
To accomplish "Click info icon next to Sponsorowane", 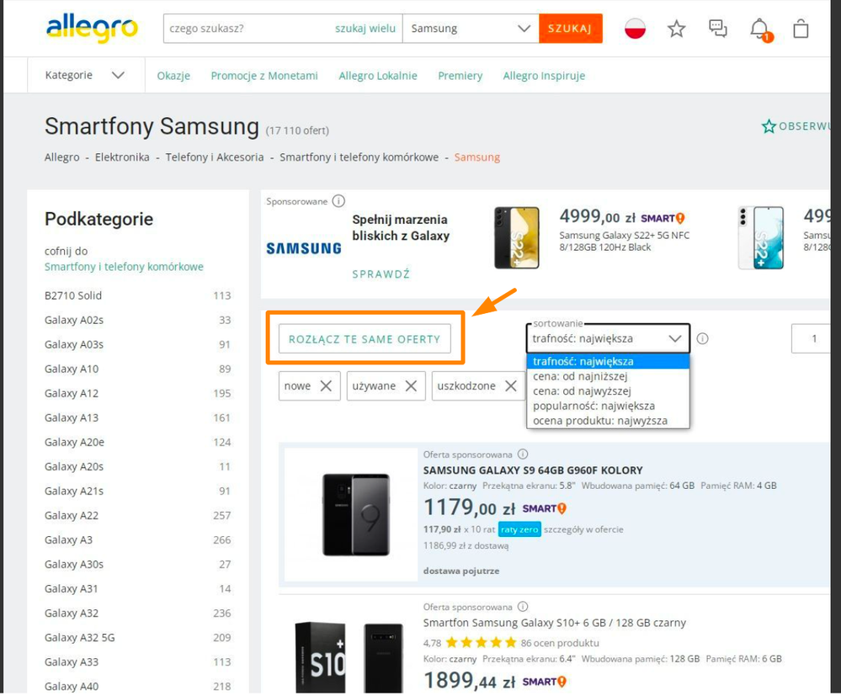I will 338,201.
